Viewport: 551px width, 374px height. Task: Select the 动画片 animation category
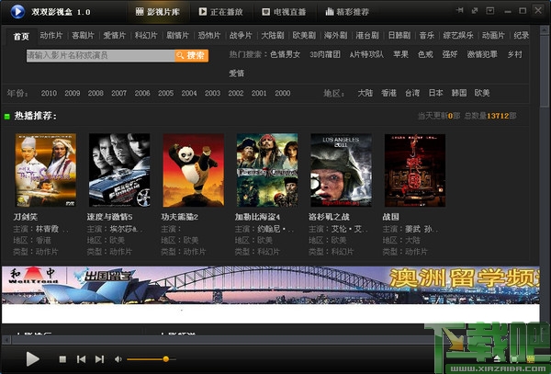click(493, 36)
